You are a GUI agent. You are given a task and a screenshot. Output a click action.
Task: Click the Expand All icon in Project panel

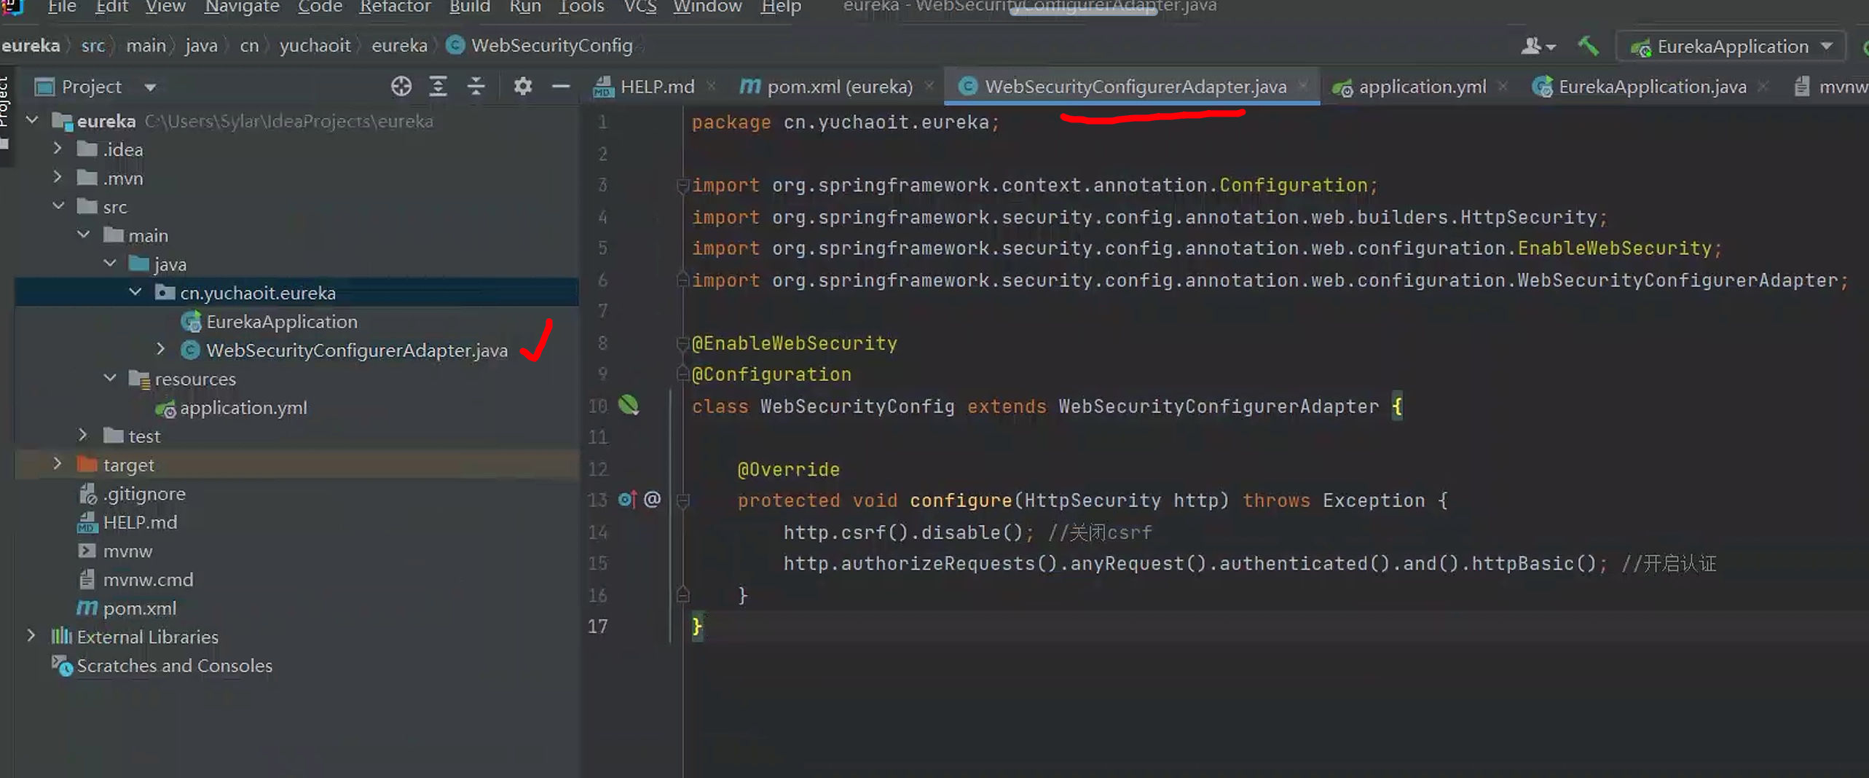coord(438,87)
